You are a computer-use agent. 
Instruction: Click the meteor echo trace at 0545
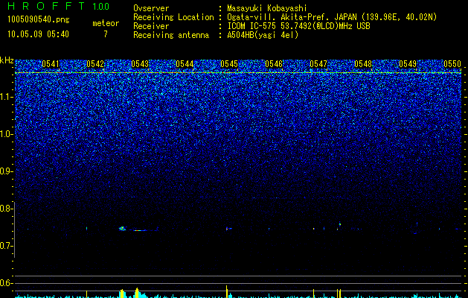[228, 229]
